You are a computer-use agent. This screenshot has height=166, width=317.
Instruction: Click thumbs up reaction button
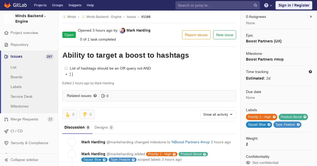[x=70, y=114]
